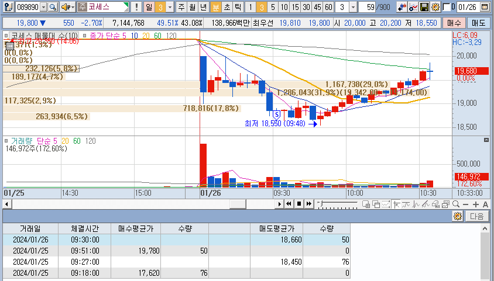The image size is (494, 281).
Task: Click the map-pin chart menu icon
Action: click(x=9, y=7)
